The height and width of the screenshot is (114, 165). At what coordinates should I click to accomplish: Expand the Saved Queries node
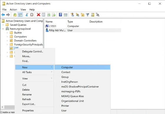click(3, 25)
